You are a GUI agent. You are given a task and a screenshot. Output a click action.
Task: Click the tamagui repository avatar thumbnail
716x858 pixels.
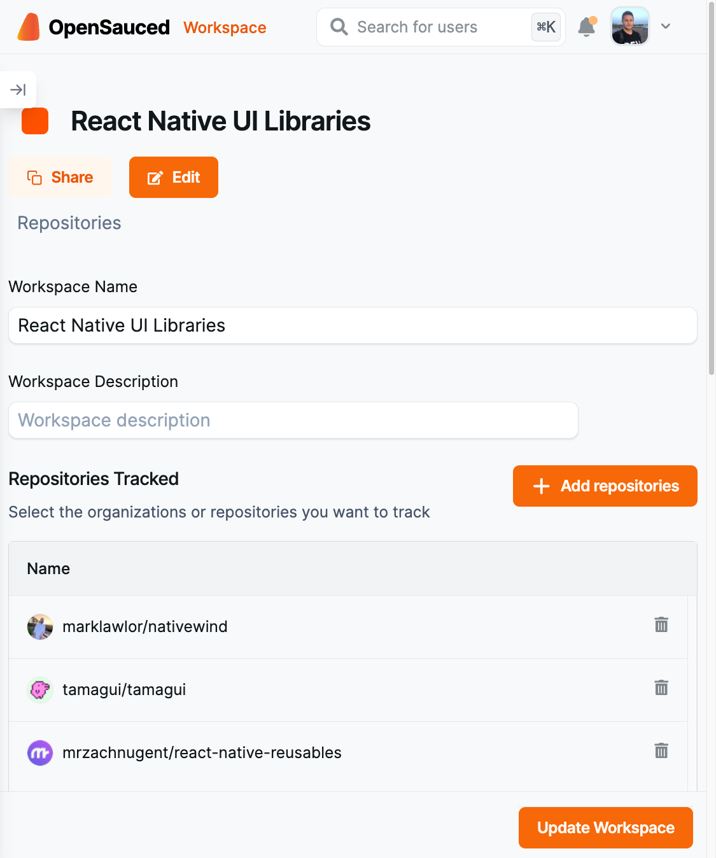pyautogui.click(x=39, y=689)
